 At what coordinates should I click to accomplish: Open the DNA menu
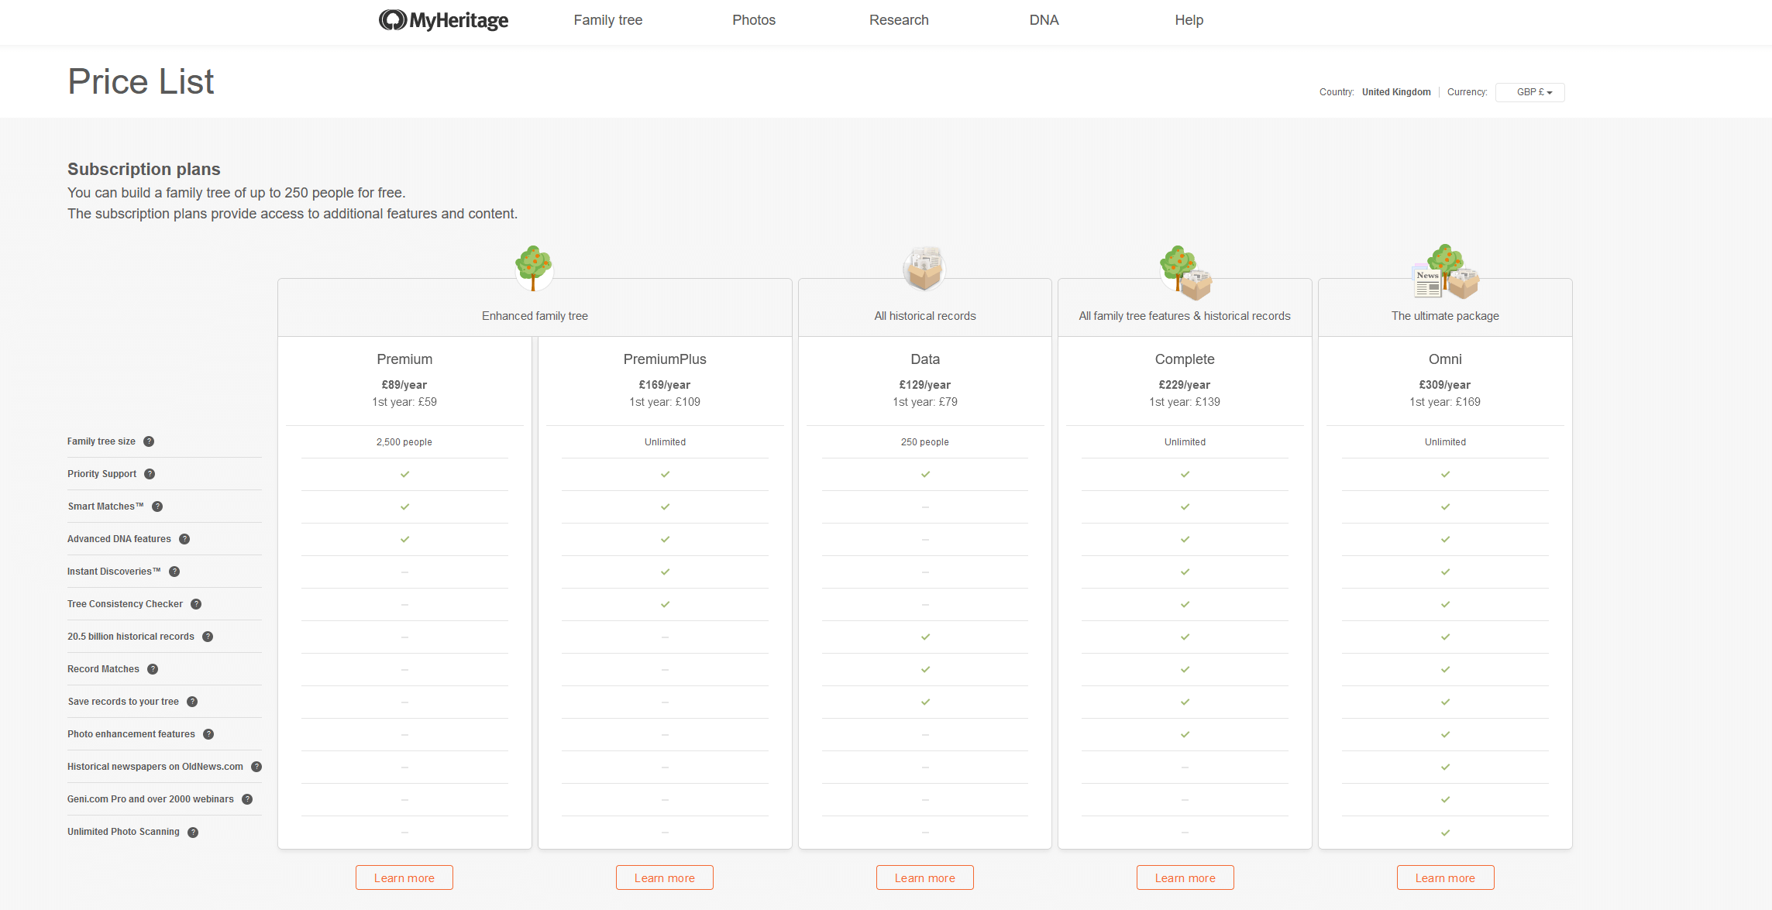[x=1044, y=20]
